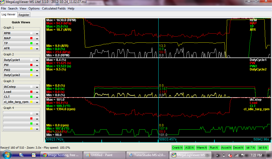Expand the PW field dropdown
Viewport: 272px width, 159px height.
click(37, 65)
